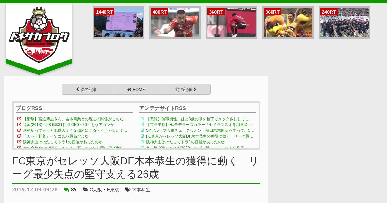Click external-link icon beside SKグループ会長 entry
The width and height of the screenshot is (387, 203).
pyautogui.click(x=143, y=130)
